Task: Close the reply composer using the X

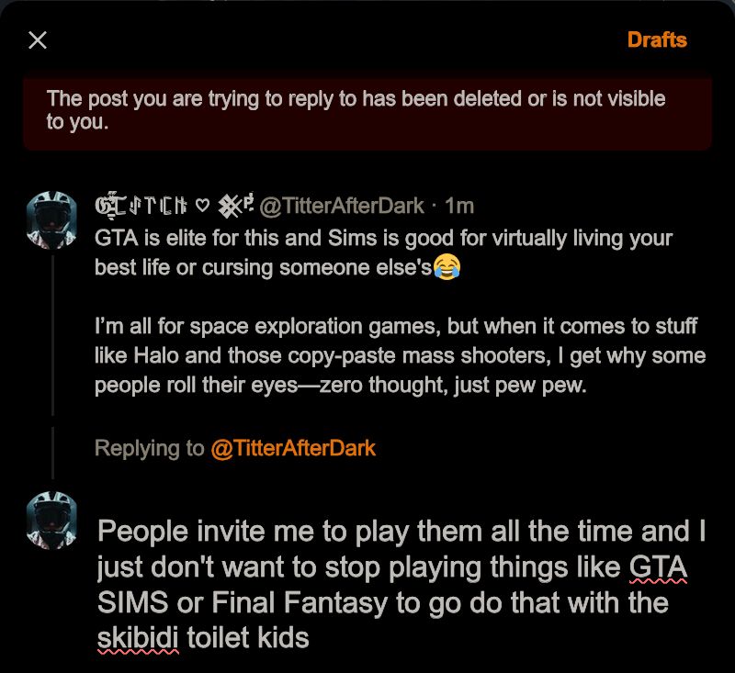Action: pyautogui.click(x=38, y=40)
